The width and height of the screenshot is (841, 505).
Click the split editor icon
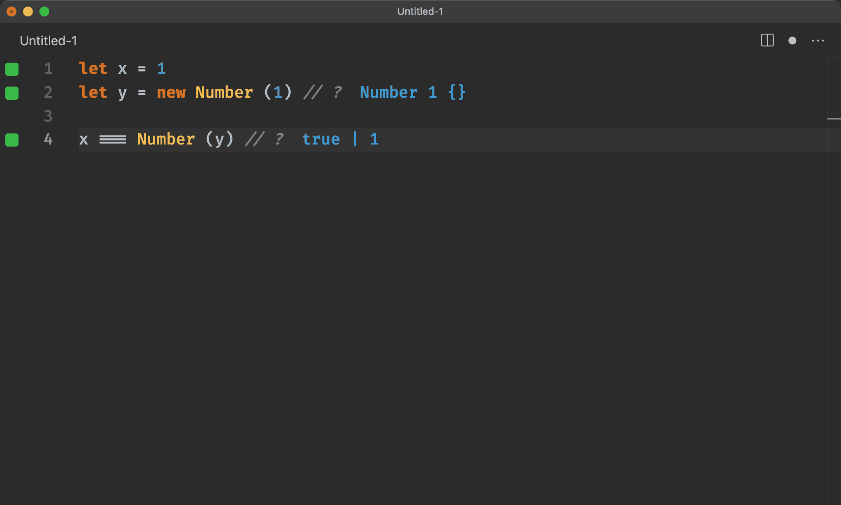(x=767, y=40)
